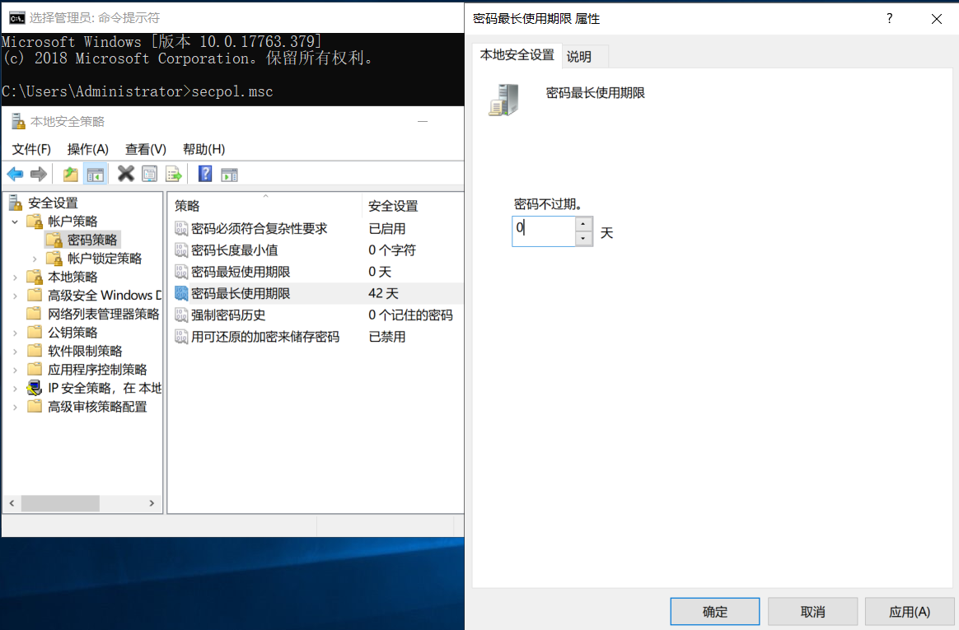Click the 密码最短使用期限 policy icon
Screen dimensions: 959x630
coord(181,272)
